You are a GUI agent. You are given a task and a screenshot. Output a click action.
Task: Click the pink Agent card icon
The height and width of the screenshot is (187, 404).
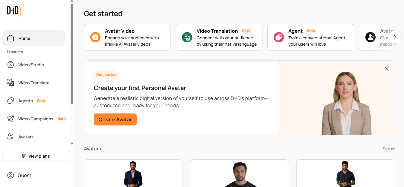[x=279, y=37]
